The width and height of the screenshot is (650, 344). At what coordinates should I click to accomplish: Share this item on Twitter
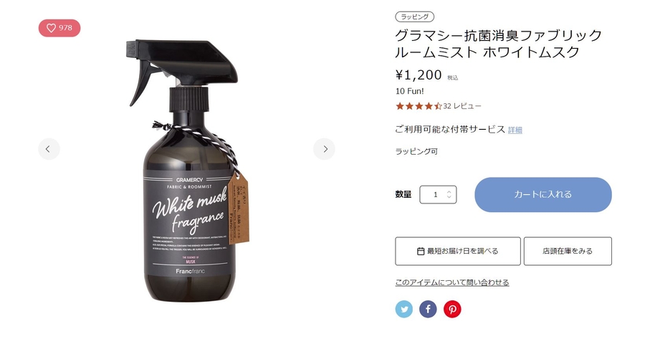click(x=403, y=309)
